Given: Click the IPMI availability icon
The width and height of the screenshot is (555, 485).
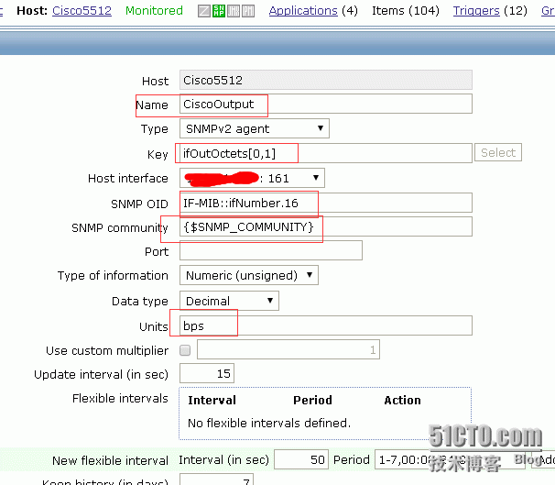Looking at the screenshot, I should pos(248,11).
